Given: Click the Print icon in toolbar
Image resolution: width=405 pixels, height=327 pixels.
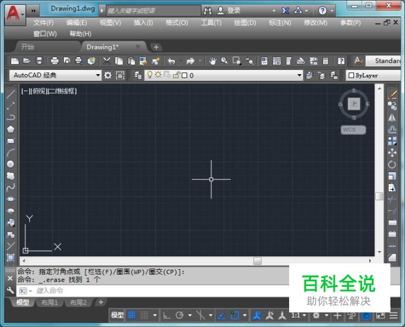Looking at the screenshot, I should 54,61.
